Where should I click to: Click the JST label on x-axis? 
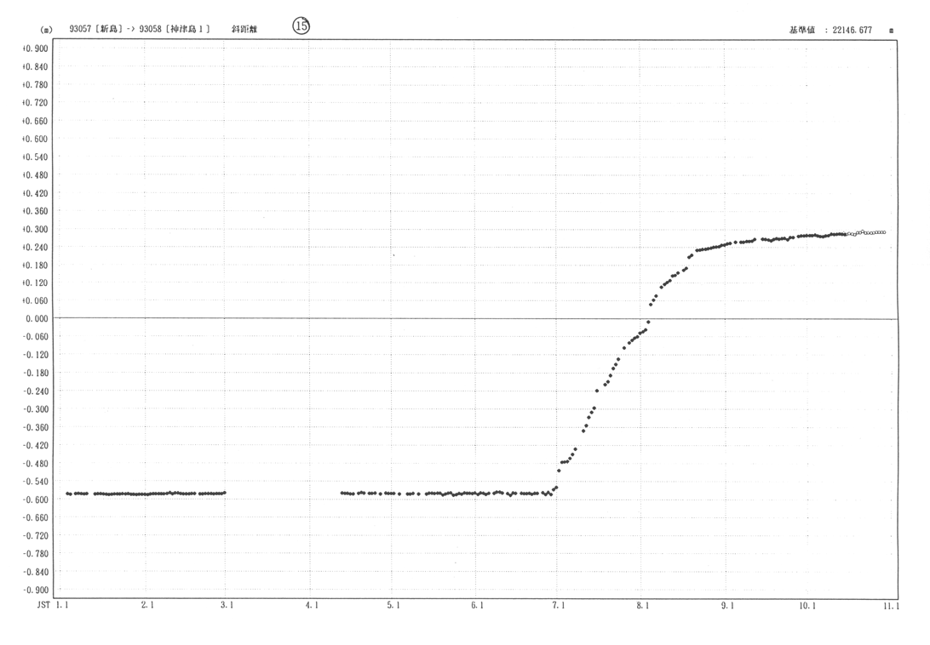pyautogui.click(x=43, y=605)
